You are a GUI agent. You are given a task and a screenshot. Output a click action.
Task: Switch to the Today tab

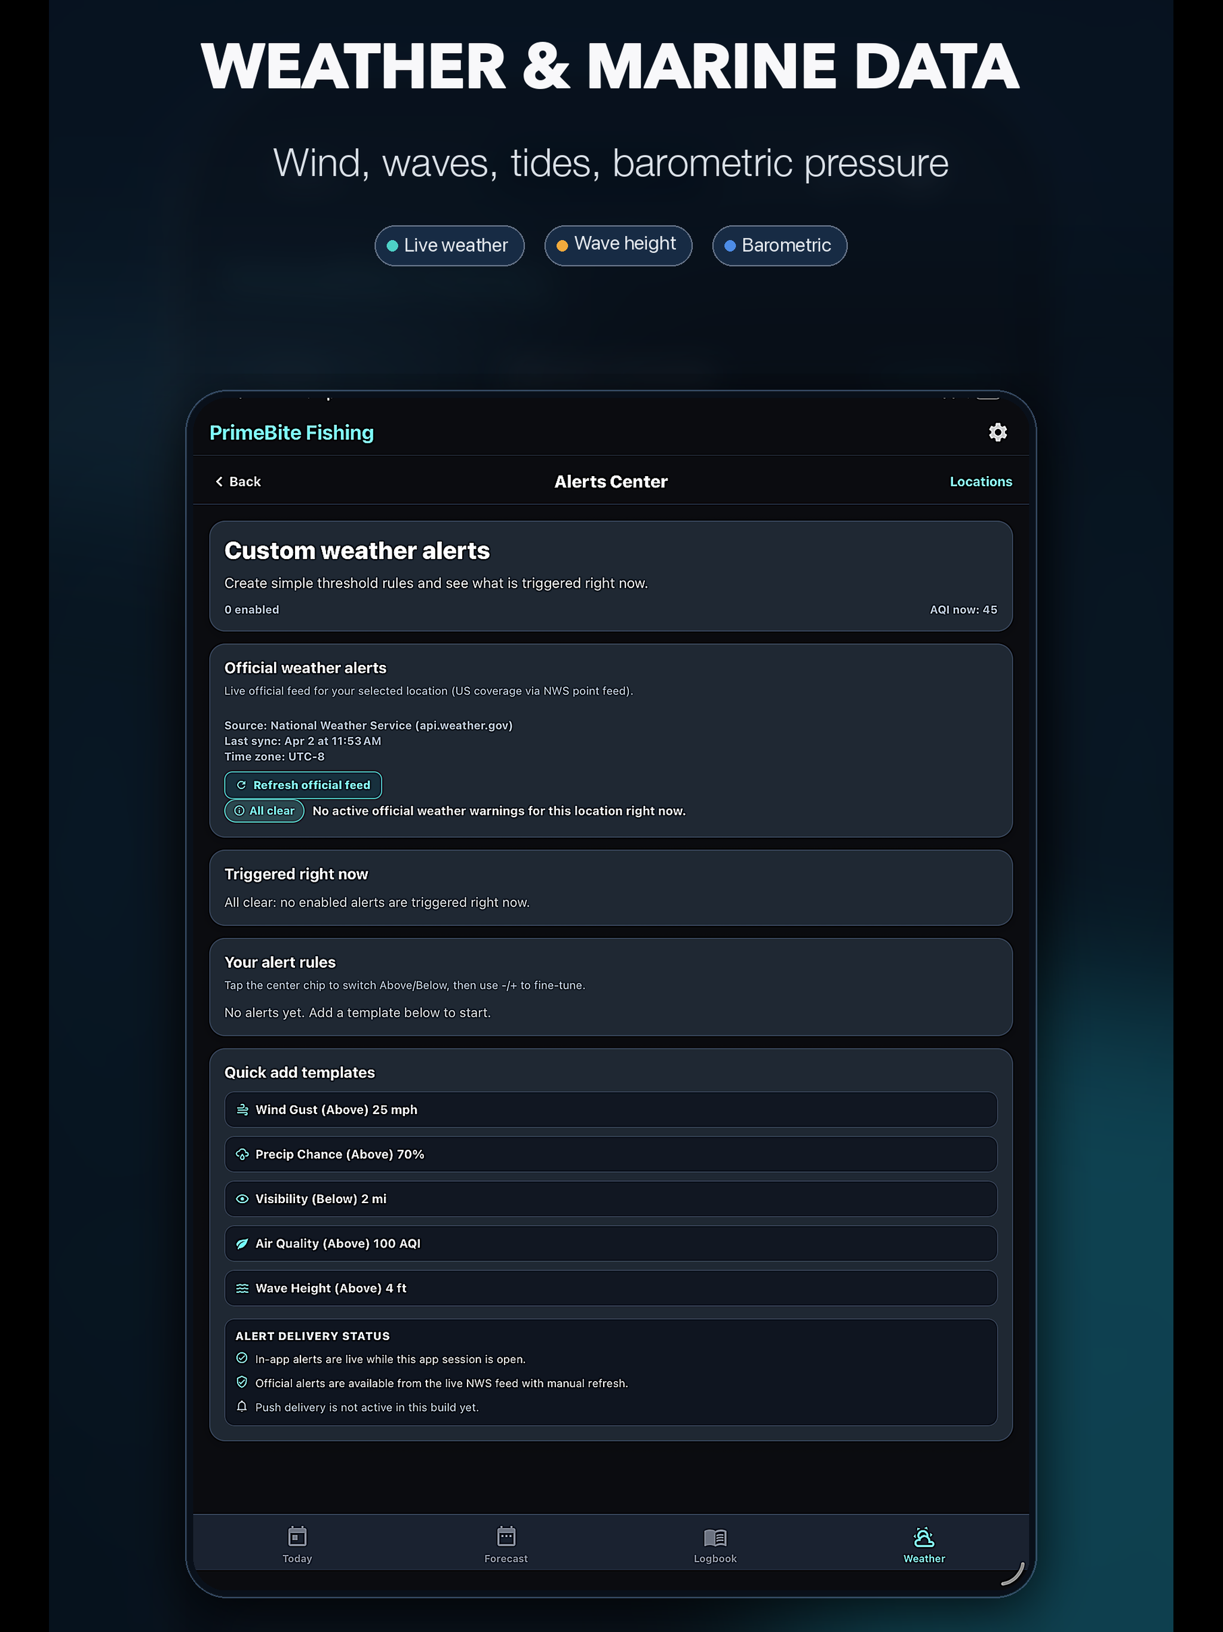click(297, 1544)
